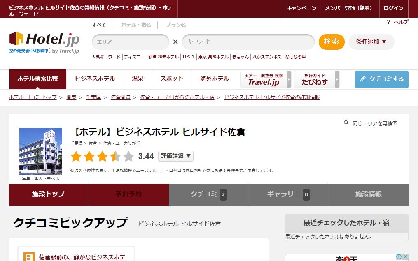
Task: Select the プラン名 search tab
Action: coord(176,25)
